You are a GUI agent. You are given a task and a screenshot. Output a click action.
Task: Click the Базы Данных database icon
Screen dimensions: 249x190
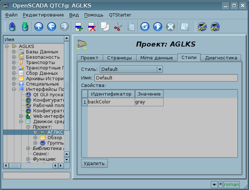[x=21, y=52]
